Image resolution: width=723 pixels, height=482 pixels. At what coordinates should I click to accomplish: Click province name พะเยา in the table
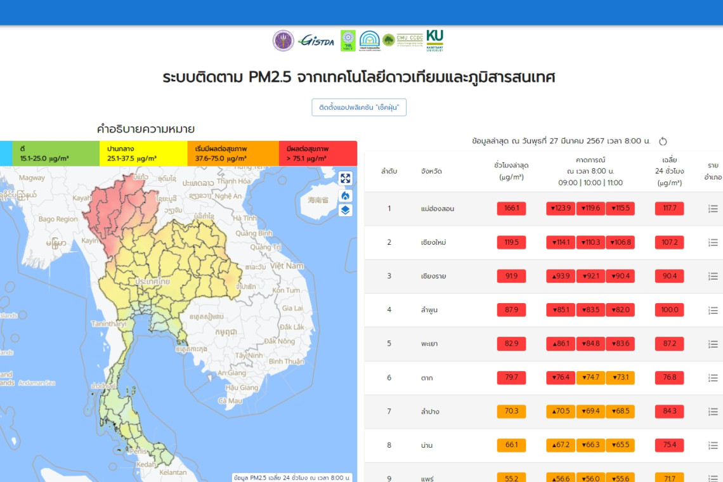point(429,344)
